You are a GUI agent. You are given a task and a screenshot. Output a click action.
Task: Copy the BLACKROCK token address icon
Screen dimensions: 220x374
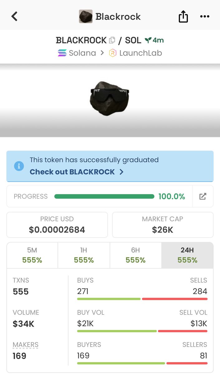(112, 40)
